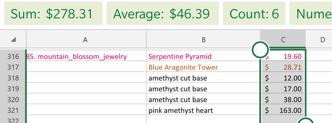Viewport: 332px width, 123px height.
Task: Select row 316 header
Action: click(13, 56)
